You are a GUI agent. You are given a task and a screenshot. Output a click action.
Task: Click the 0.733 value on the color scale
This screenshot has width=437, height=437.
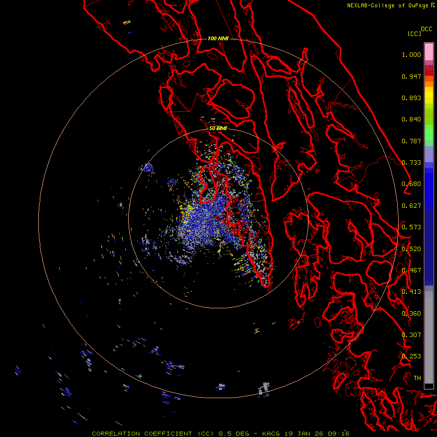click(411, 163)
